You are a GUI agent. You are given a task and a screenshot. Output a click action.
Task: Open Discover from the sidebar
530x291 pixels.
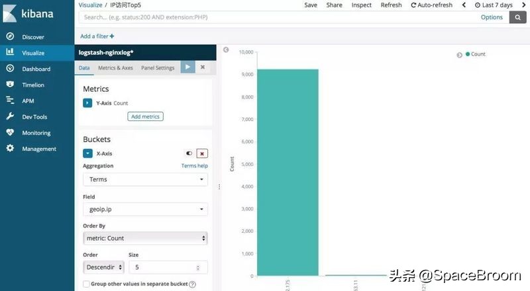coord(33,37)
